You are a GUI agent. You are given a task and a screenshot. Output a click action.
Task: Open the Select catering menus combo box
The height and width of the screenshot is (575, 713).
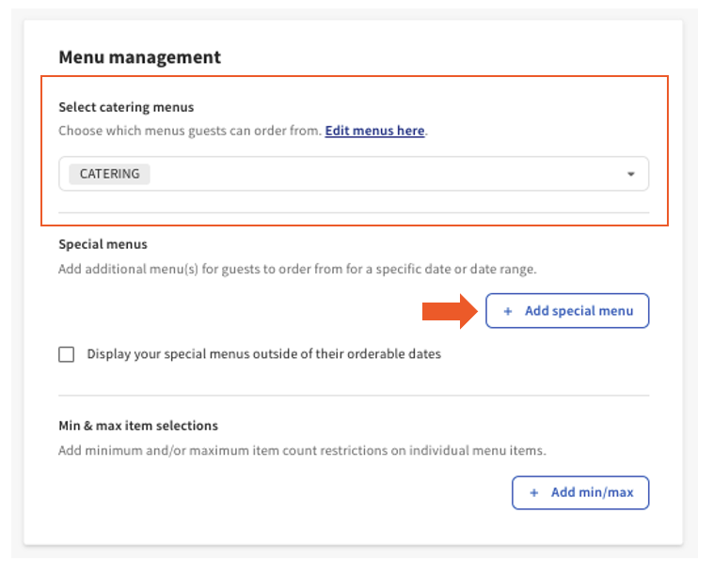point(376,174)
